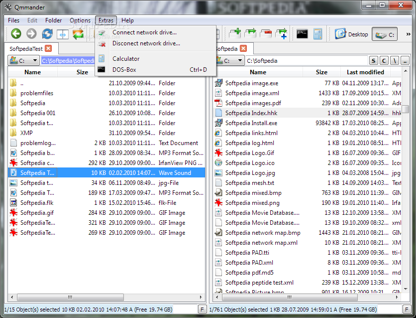Select Softpedia image.exe in right panel

(x=252, y=83)
